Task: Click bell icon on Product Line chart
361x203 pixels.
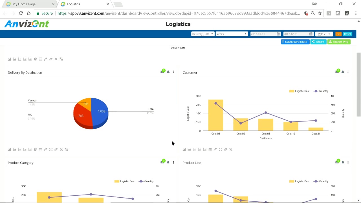Action: click(x=343, y=162)
